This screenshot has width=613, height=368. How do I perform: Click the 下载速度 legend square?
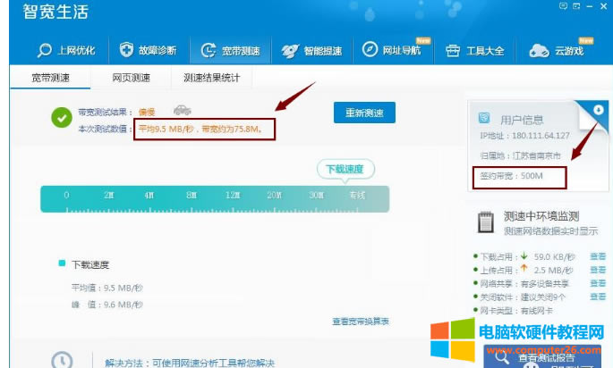pos(62,263)
